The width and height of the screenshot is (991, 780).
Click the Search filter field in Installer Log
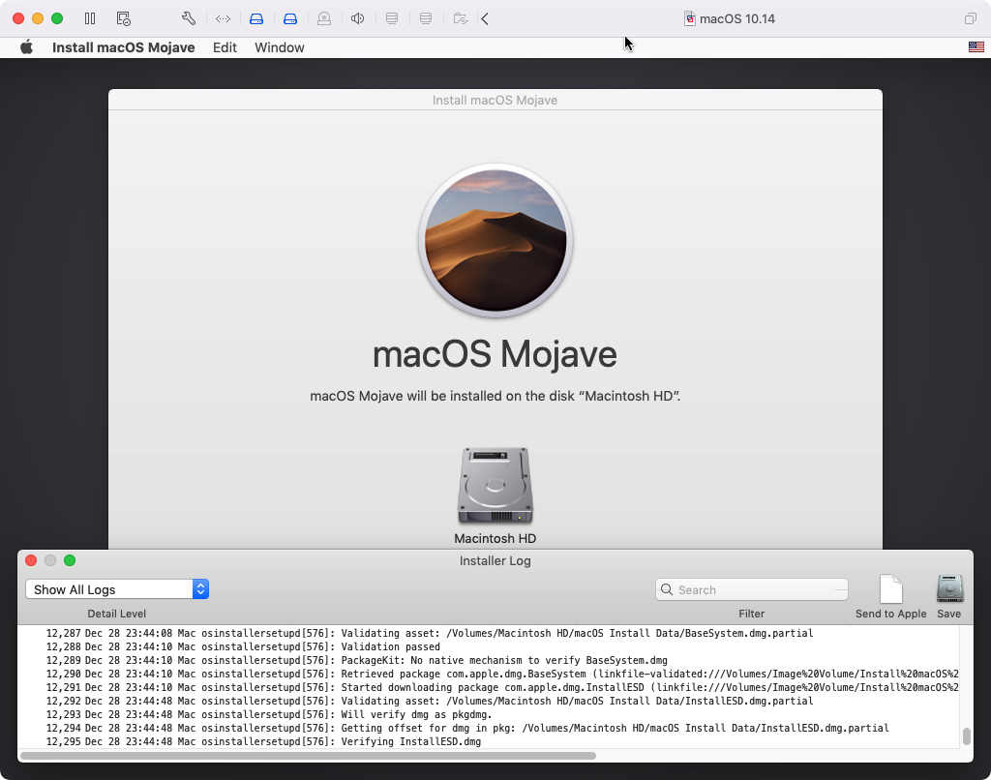coord(751,589)
